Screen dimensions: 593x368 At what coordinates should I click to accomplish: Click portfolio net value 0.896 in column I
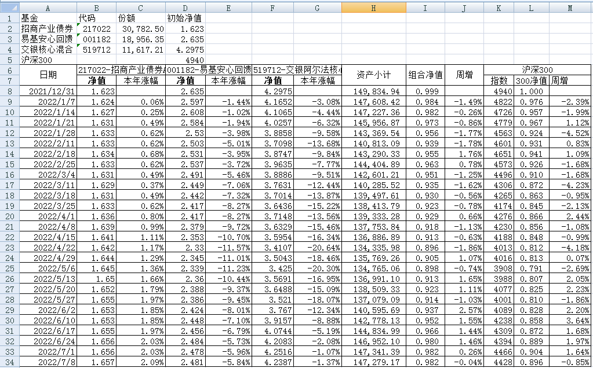425,248
